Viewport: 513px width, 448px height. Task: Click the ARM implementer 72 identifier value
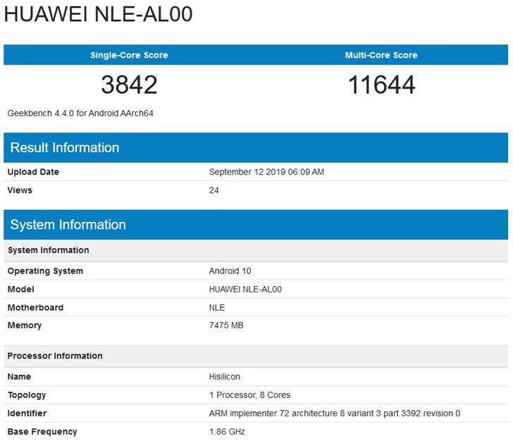click(x=334, y=413)
